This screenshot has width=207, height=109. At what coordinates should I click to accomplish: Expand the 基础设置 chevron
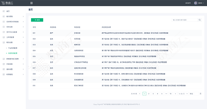coord(23,69)
